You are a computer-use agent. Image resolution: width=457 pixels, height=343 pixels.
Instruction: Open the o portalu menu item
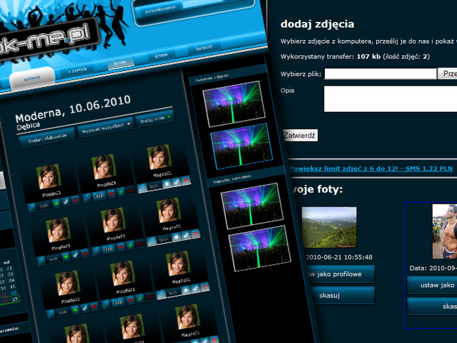click(77, 70)
